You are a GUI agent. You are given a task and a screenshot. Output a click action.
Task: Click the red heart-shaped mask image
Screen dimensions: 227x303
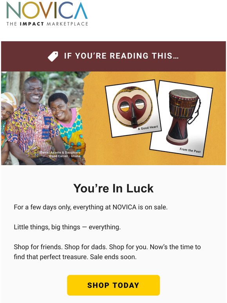[x=133, y=107]
